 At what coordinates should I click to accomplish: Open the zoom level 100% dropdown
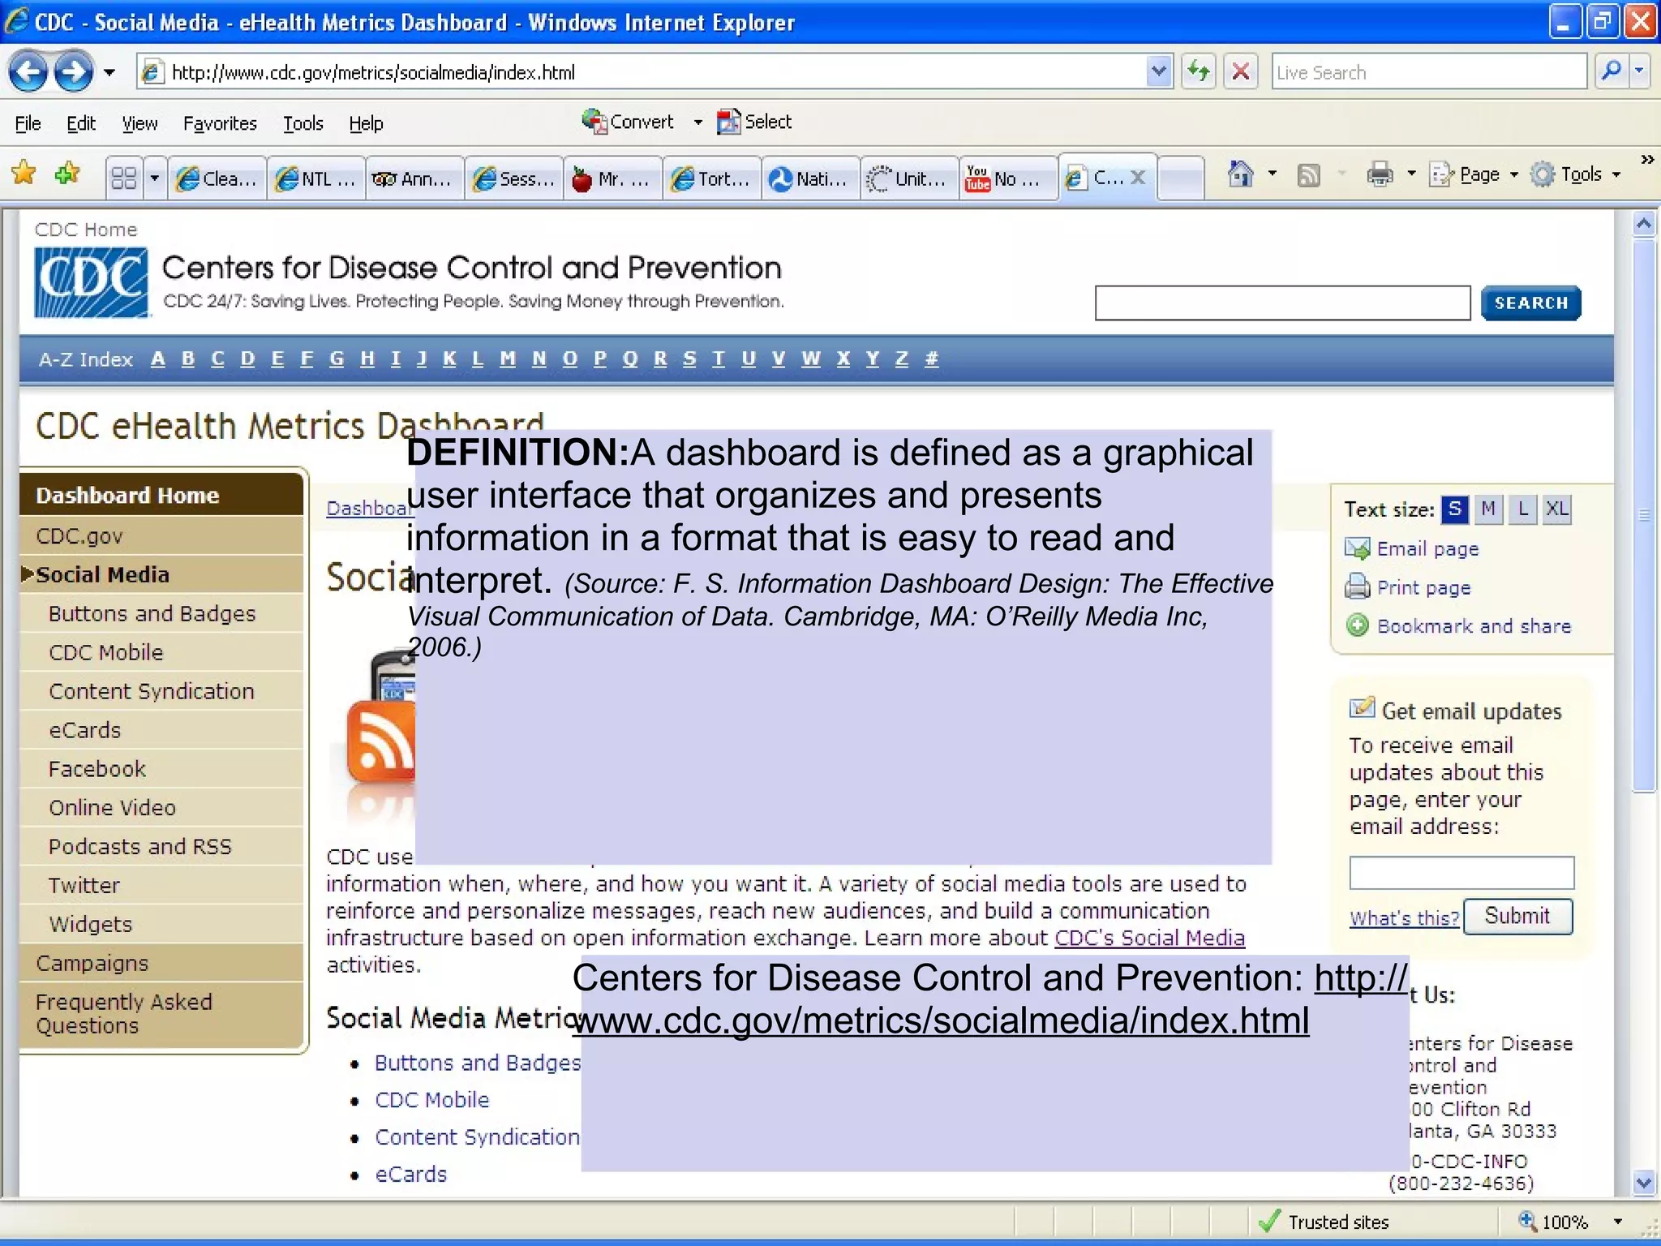point(1617,1222)
